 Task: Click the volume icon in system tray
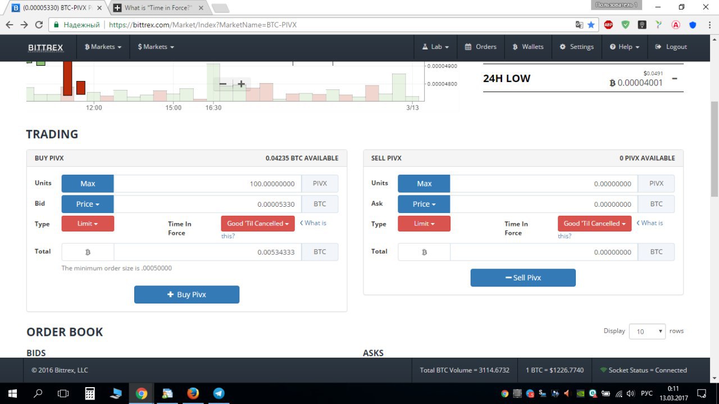[x=630, y=393]
